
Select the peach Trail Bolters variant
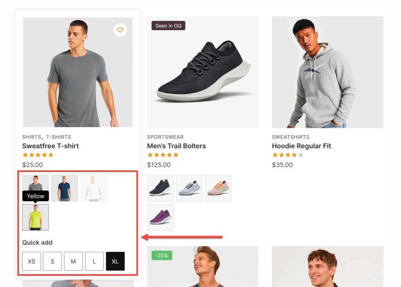pyautogui.click(x=218, y=188)
